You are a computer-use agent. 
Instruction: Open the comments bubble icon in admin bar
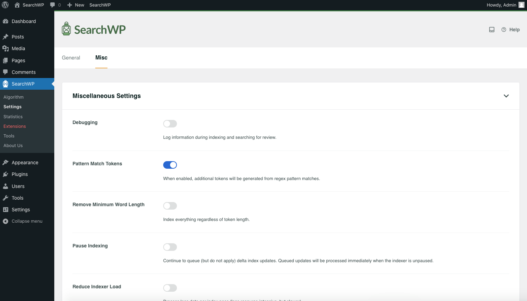pyautogui.click(x=53, y=5)
